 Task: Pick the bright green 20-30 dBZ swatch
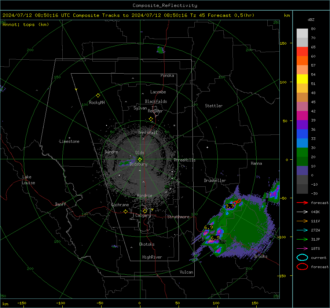pyautogui.click(x=302, y=152)
